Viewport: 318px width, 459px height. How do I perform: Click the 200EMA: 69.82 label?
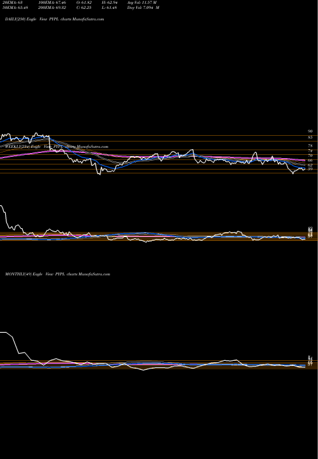53,8
